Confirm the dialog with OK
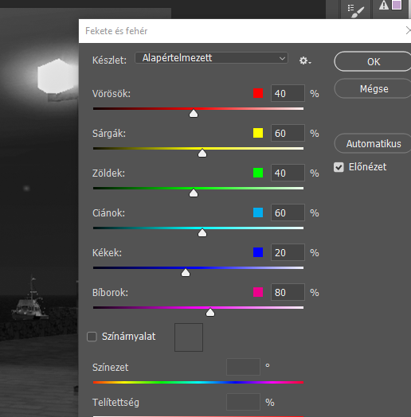The image size is (411, 417). coord(374,62)
